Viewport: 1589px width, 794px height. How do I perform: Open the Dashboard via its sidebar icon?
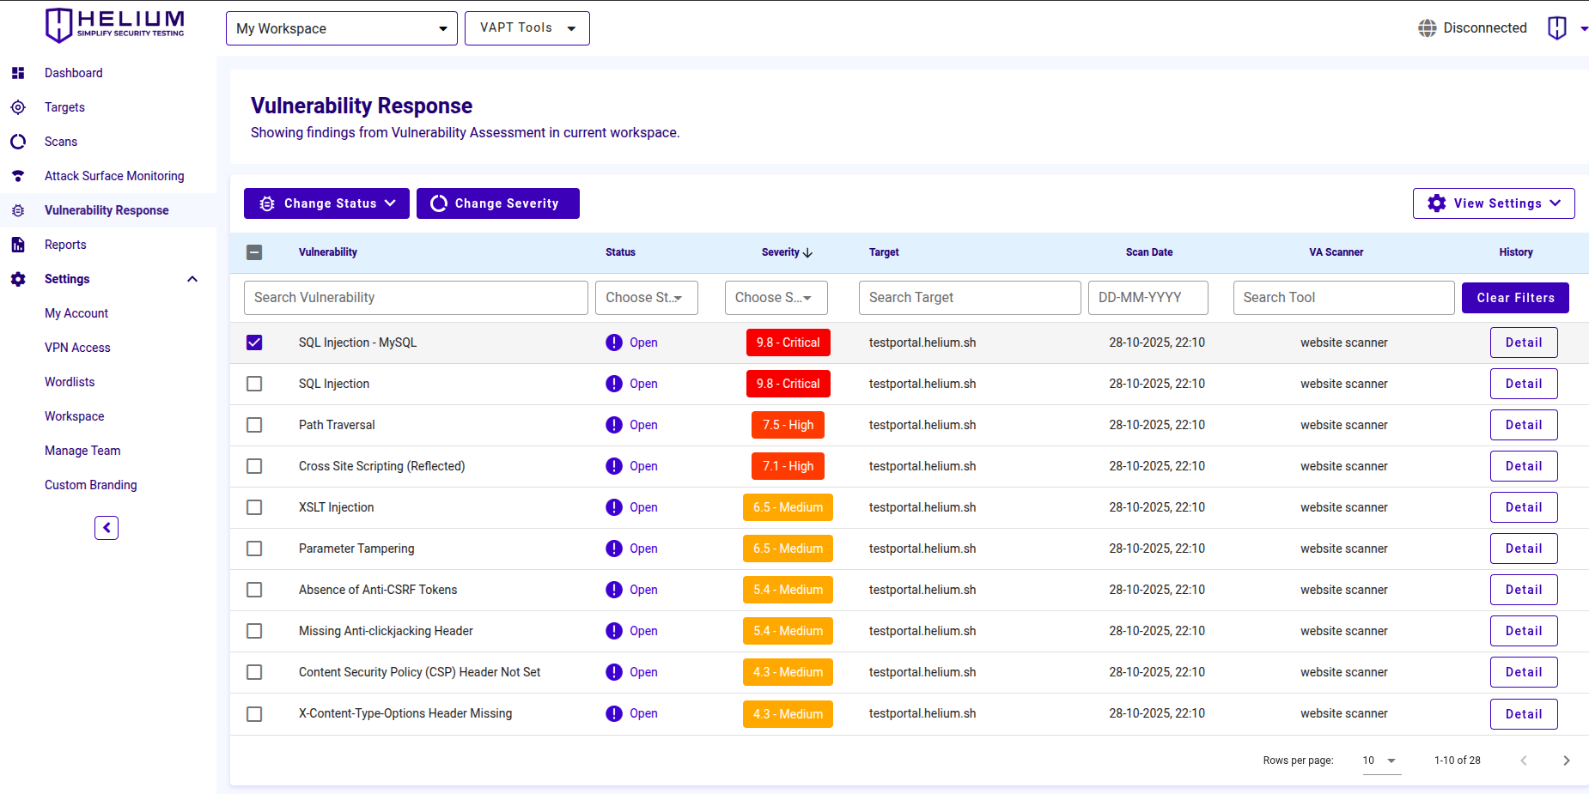coord(18,73)
